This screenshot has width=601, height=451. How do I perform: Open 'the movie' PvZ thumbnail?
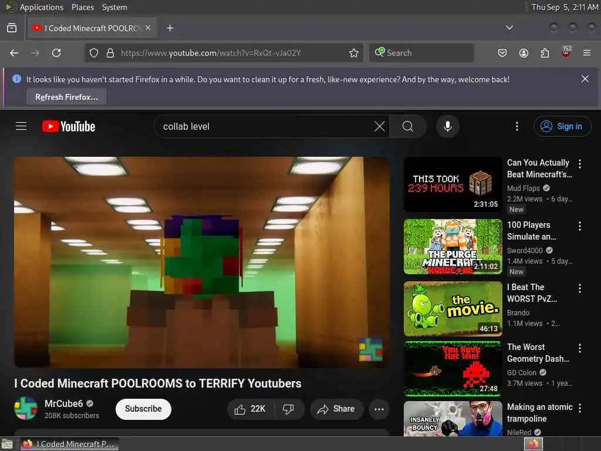453,309
